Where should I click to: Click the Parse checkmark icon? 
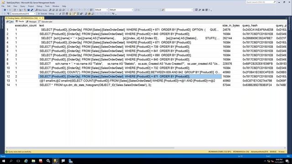point(60,14)
